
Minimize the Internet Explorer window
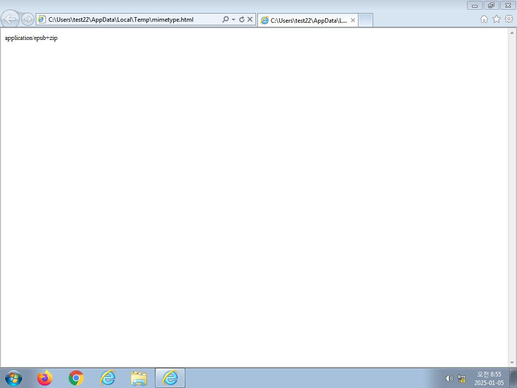click(475, 5)
